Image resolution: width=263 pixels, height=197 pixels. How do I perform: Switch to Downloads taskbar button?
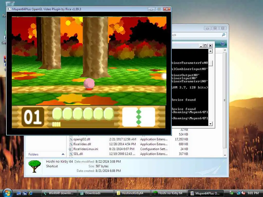[x=96, y=193]
